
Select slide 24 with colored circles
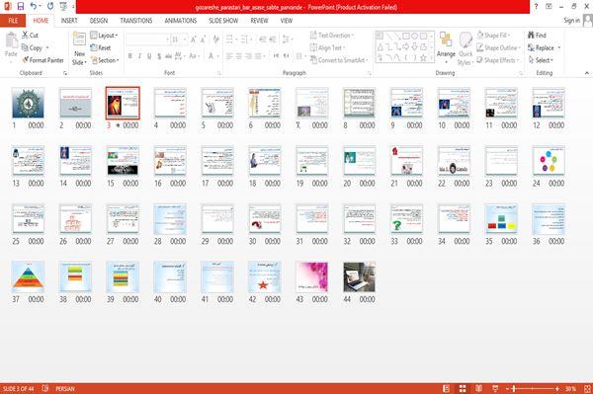tap(549, 161)
